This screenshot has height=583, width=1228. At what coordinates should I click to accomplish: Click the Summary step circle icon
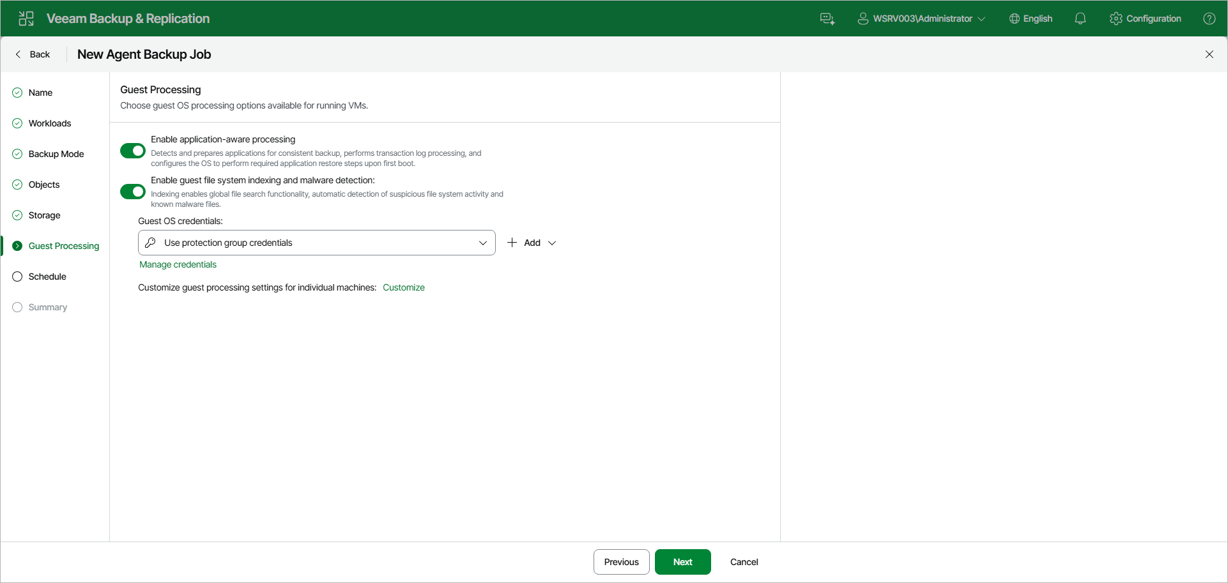(17, 307)
